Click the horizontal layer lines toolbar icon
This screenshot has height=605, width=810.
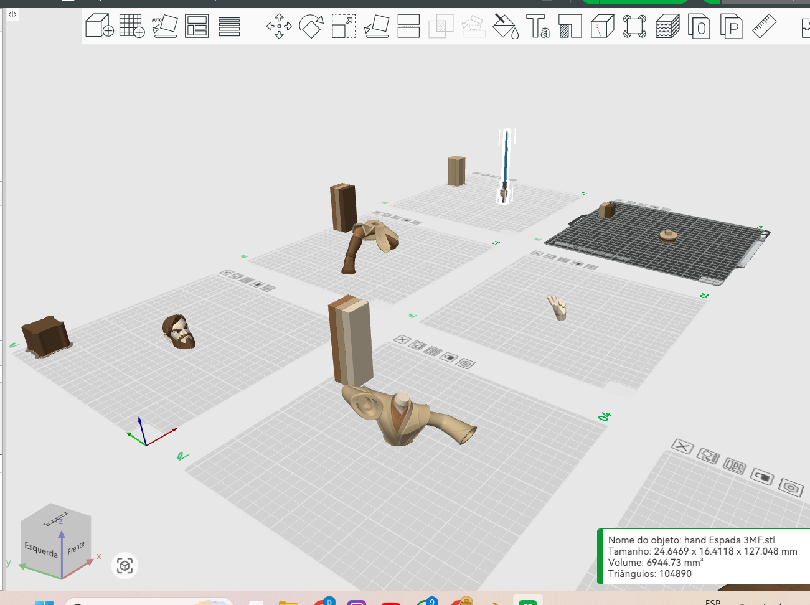tap(229, 26)
